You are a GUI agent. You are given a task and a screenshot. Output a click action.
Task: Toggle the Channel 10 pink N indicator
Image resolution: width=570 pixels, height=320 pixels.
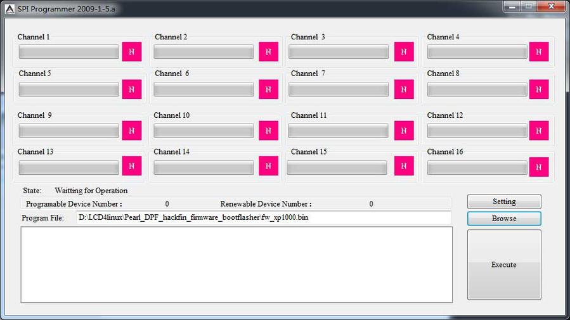point(268,131)
